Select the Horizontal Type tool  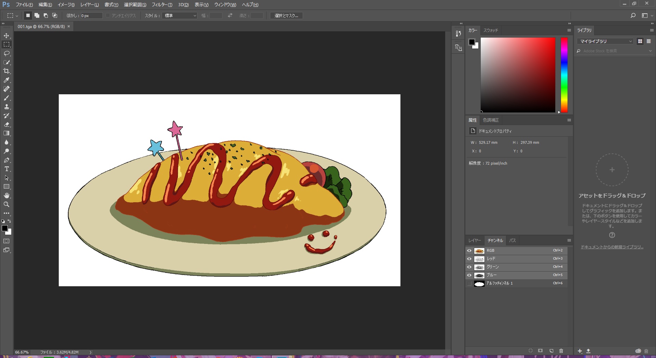(x=6, y=169)
